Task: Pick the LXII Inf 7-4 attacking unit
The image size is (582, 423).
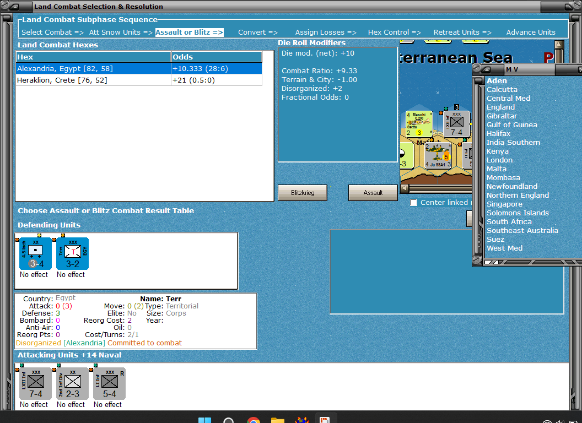Action: 35,384
